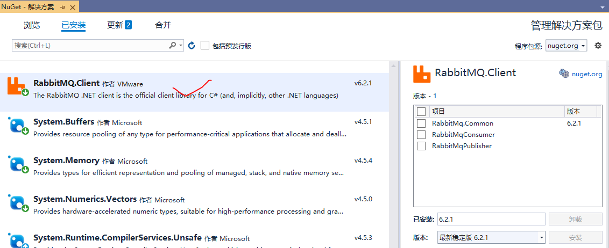
Task: Pin the NuGet document tab
Action: click(63, 6)
